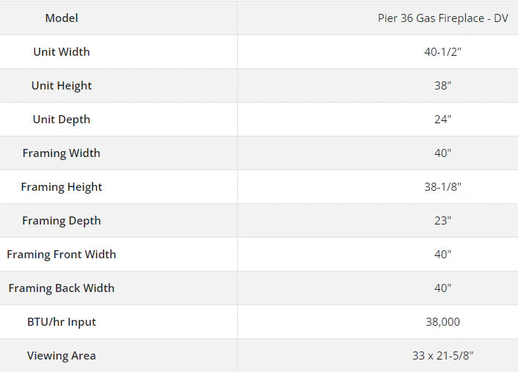Click the Model header label
Image resolution: width=518 pixels, height=372 pixels.
pyautogui.click(x=62, y=18)
